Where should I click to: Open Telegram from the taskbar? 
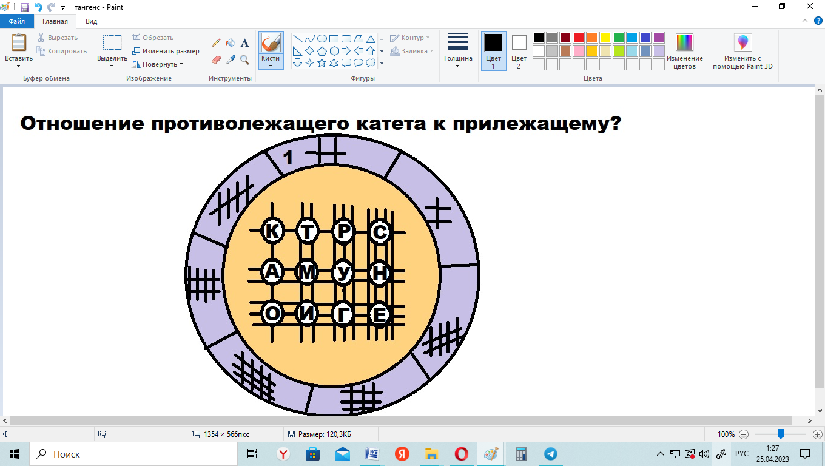[x=550, y=454]
